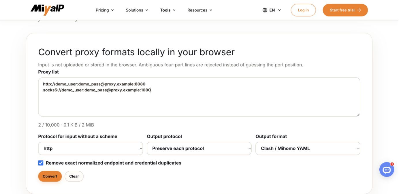The height and width of the screenshot is (194, 403).
Task: Click the MiyaIP logo
Action: pos(47,10)
